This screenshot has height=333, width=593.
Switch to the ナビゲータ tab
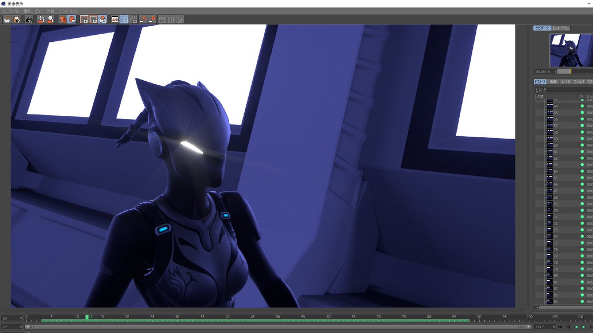542,28
